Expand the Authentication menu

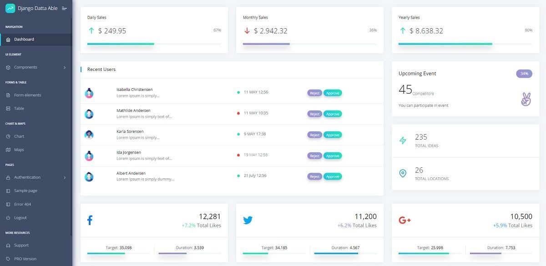[x=27, y=177]
